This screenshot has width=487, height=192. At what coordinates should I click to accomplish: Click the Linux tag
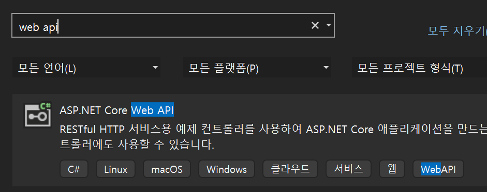[x=116, y=169]
